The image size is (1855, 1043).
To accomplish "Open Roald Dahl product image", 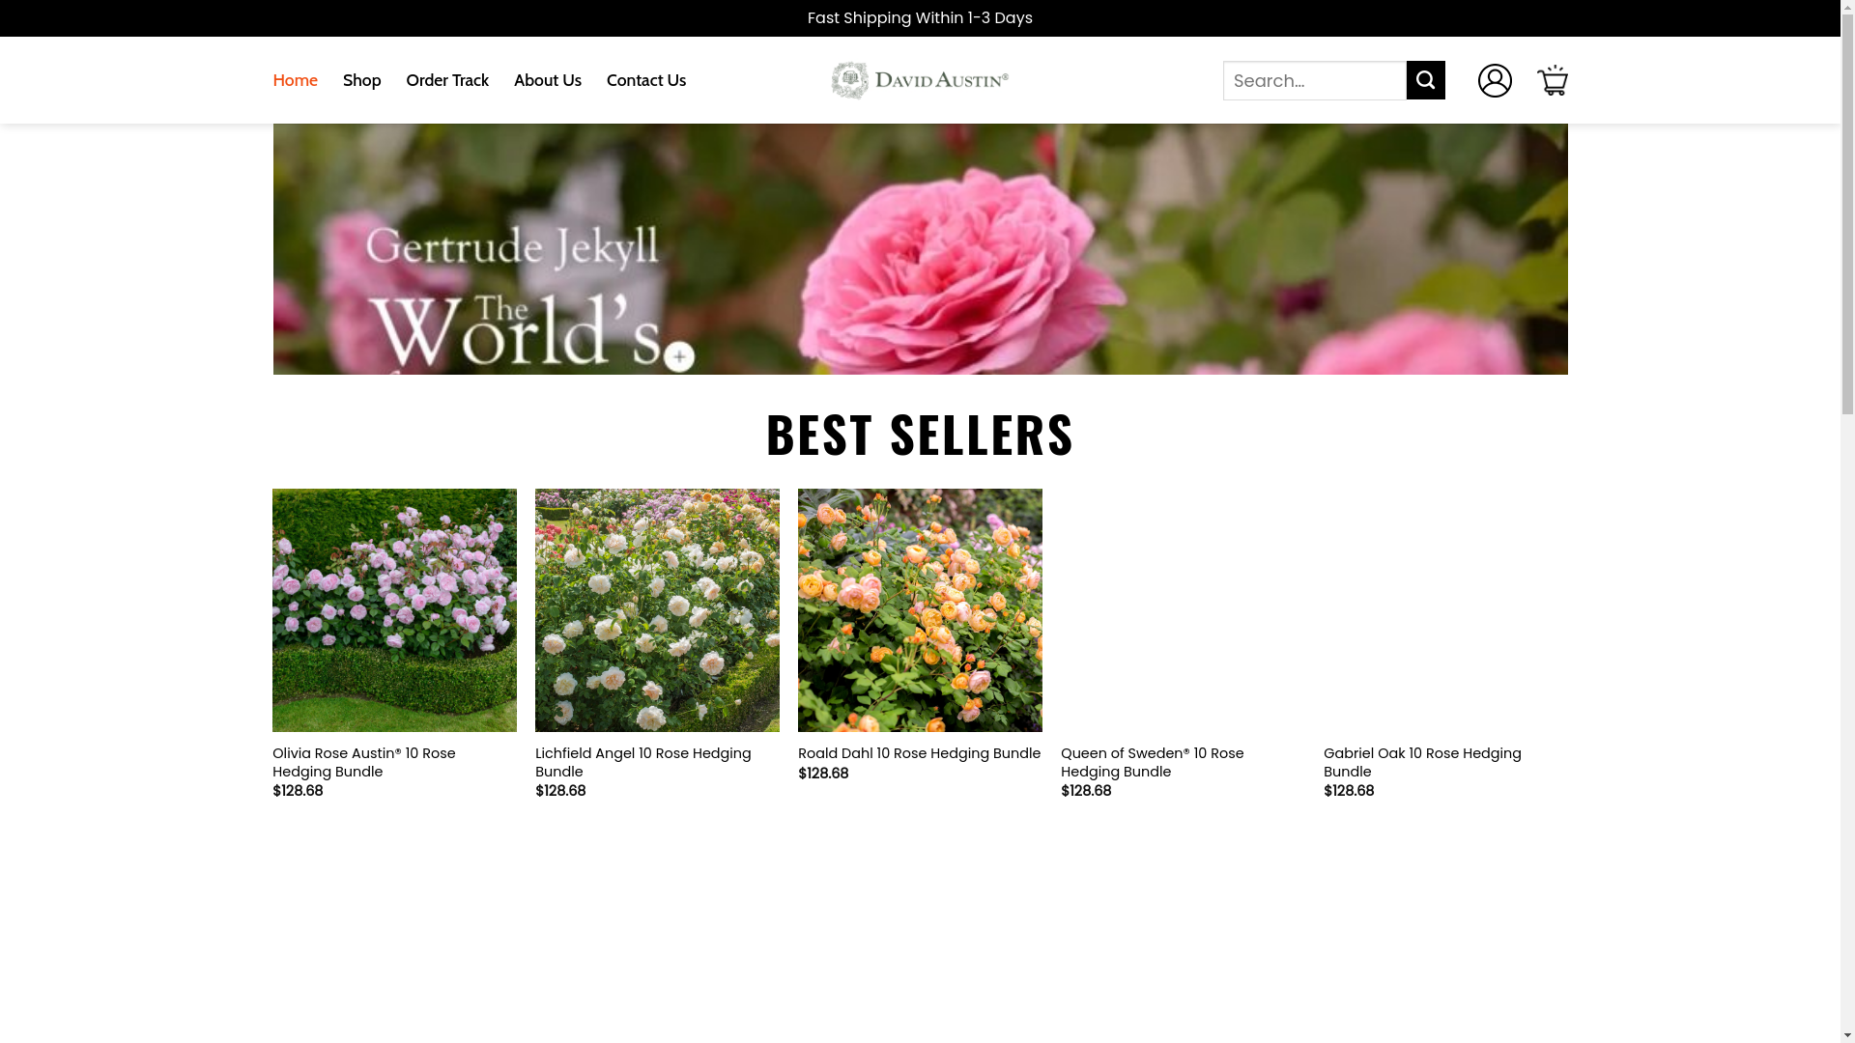I will click(920, 610).
